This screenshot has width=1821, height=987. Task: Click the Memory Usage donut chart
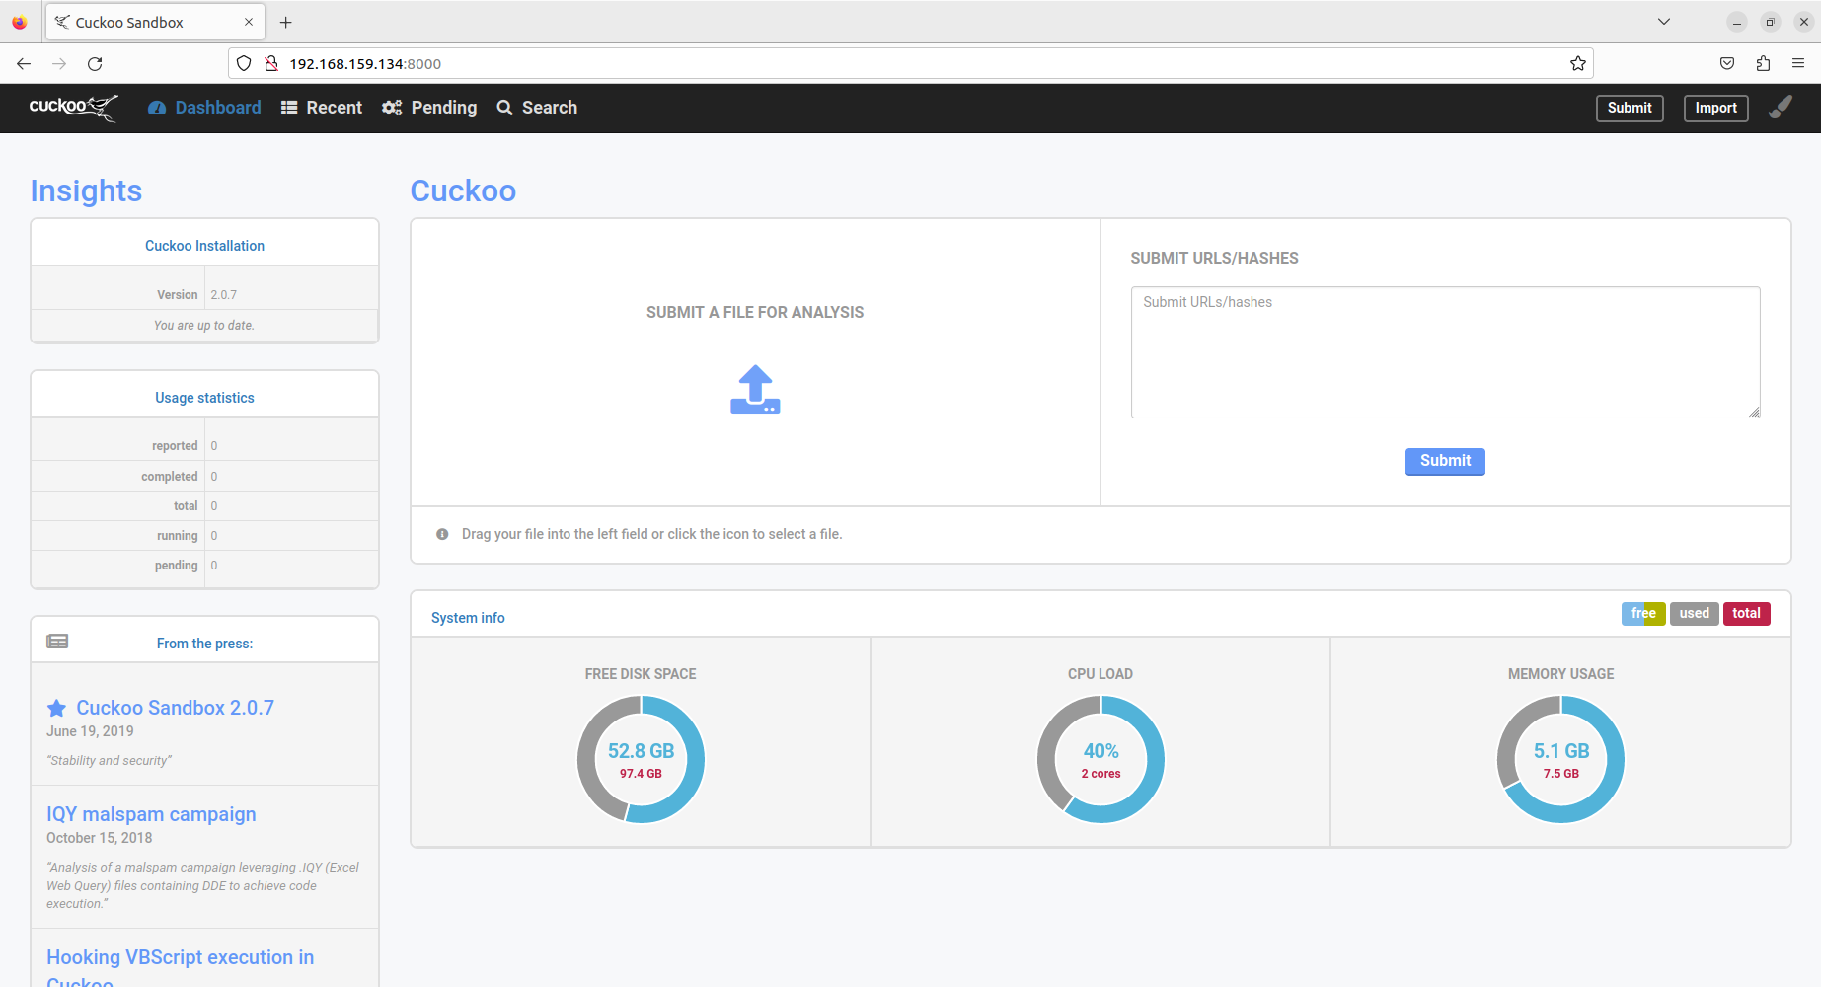tap(1560, 759)
